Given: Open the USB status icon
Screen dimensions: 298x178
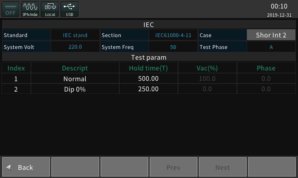Looking at the screenshot, I should click(x=70, y=9).
